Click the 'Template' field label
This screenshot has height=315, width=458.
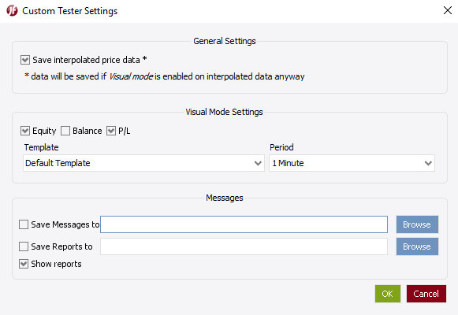[x=42, y=147]
